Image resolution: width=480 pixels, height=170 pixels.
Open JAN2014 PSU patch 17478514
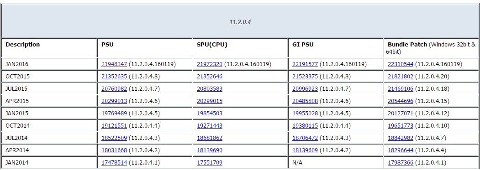[x=114, y=162]
